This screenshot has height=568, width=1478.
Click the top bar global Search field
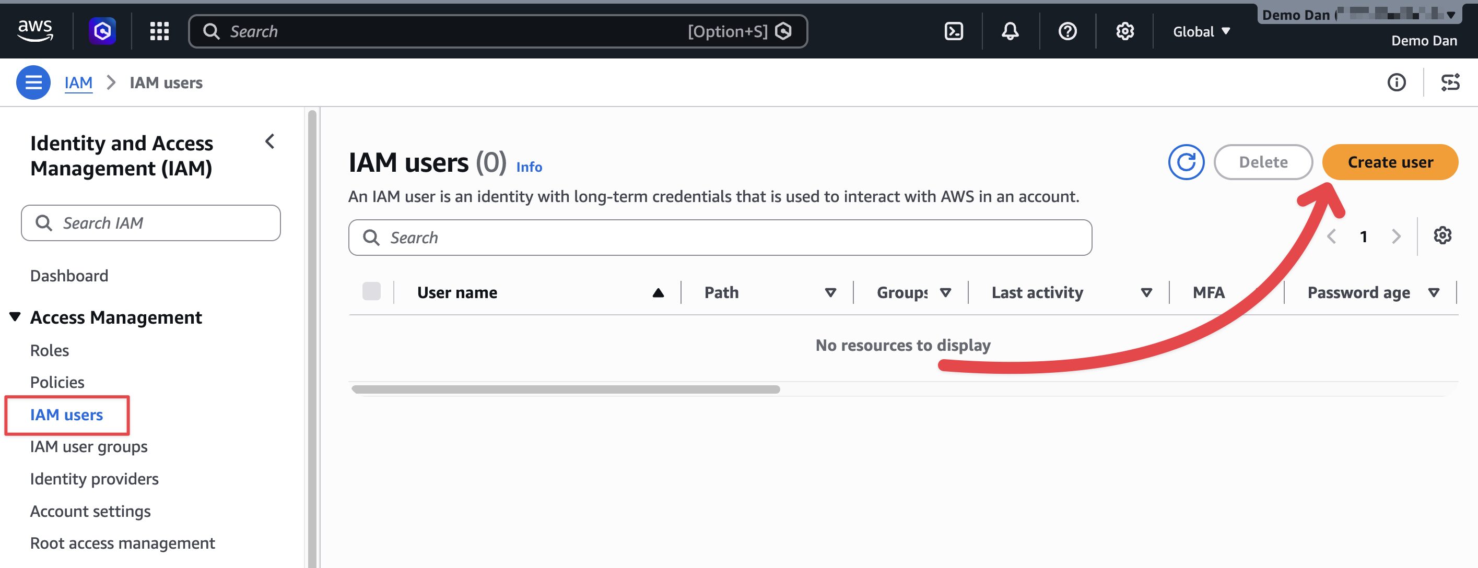coord(497,31)
